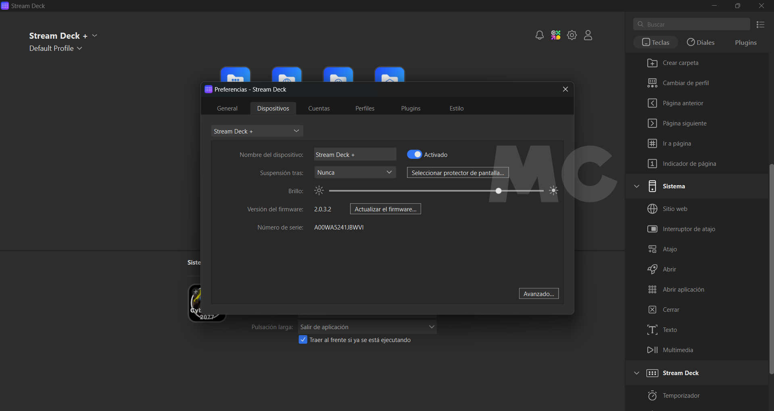Disable the Activado device toggle

tap(414, 154)
